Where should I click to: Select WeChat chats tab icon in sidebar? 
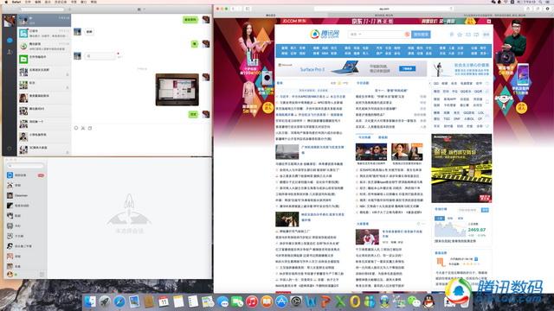point(10,41)
